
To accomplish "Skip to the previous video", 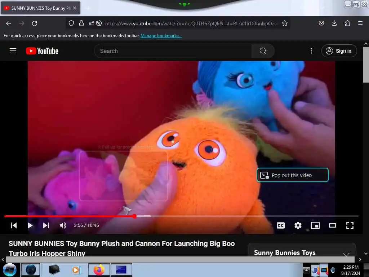I will (14, 225).
